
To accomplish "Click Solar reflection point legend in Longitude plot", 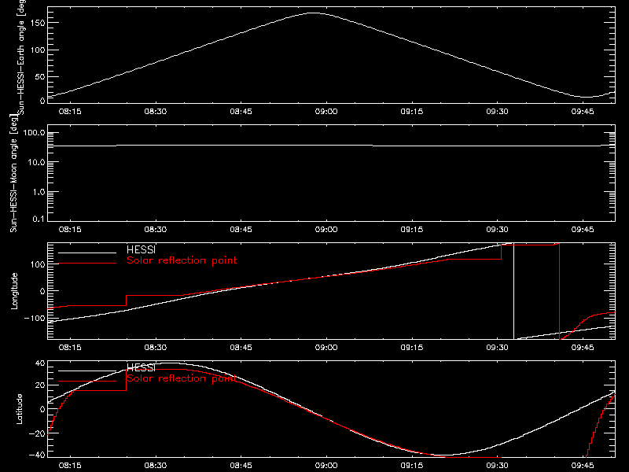I will pyautogui.click(x=182, y=260).
